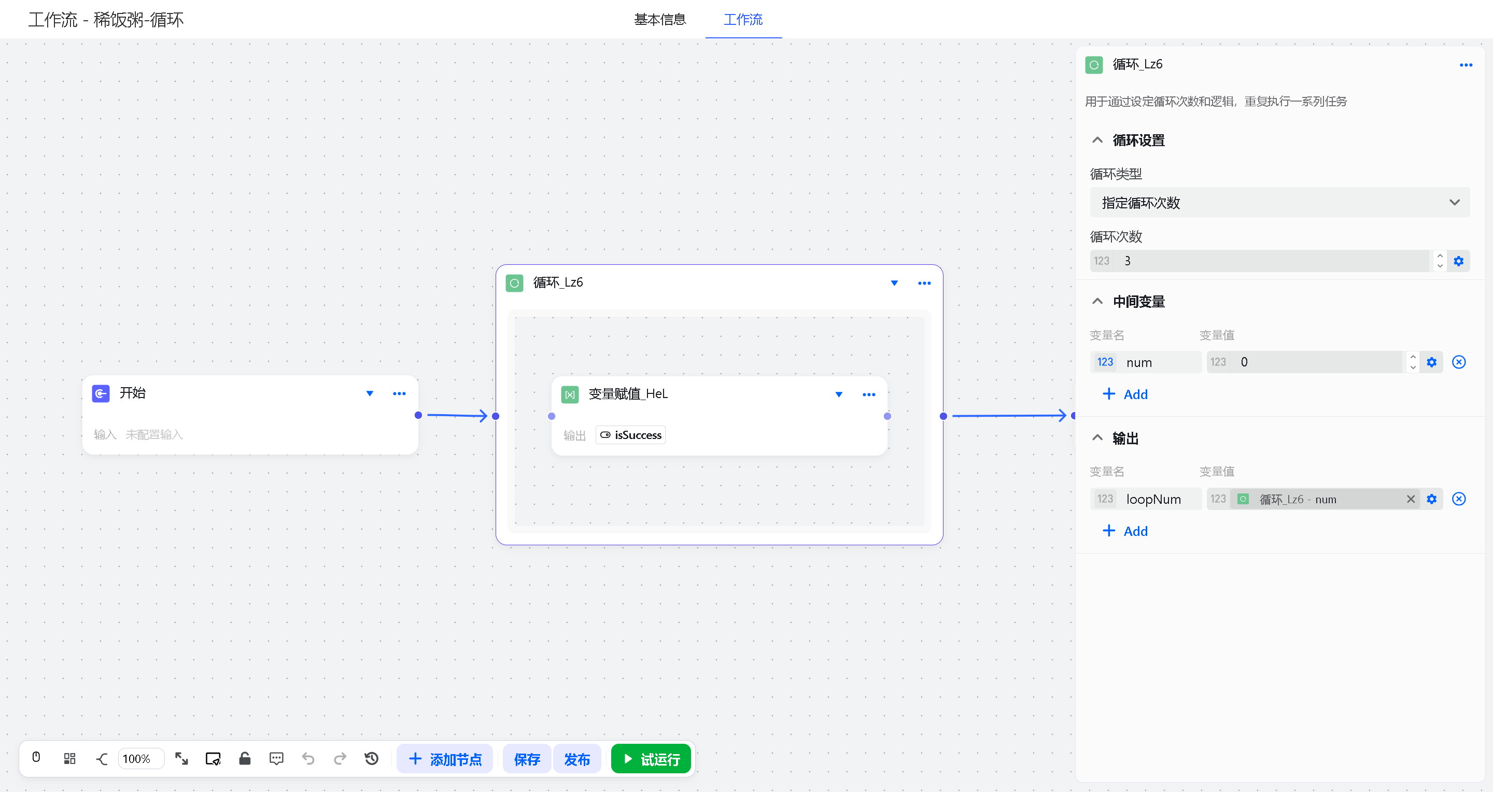This screenshot has width=1493, height=793.
Task: Open the 循环类型 dropdown
Action: tap(1279, 203)
